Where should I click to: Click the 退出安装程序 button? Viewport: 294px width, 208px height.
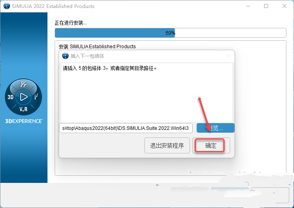coord(167,145)
